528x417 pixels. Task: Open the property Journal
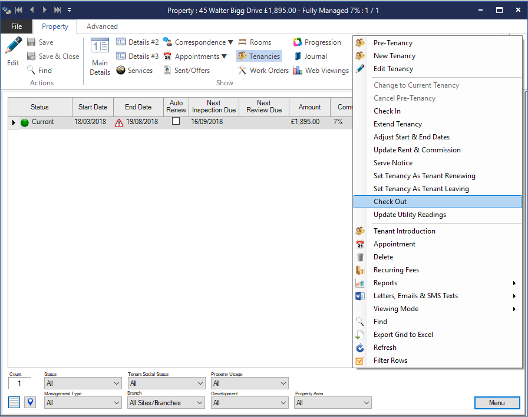(x=309, y=56)
